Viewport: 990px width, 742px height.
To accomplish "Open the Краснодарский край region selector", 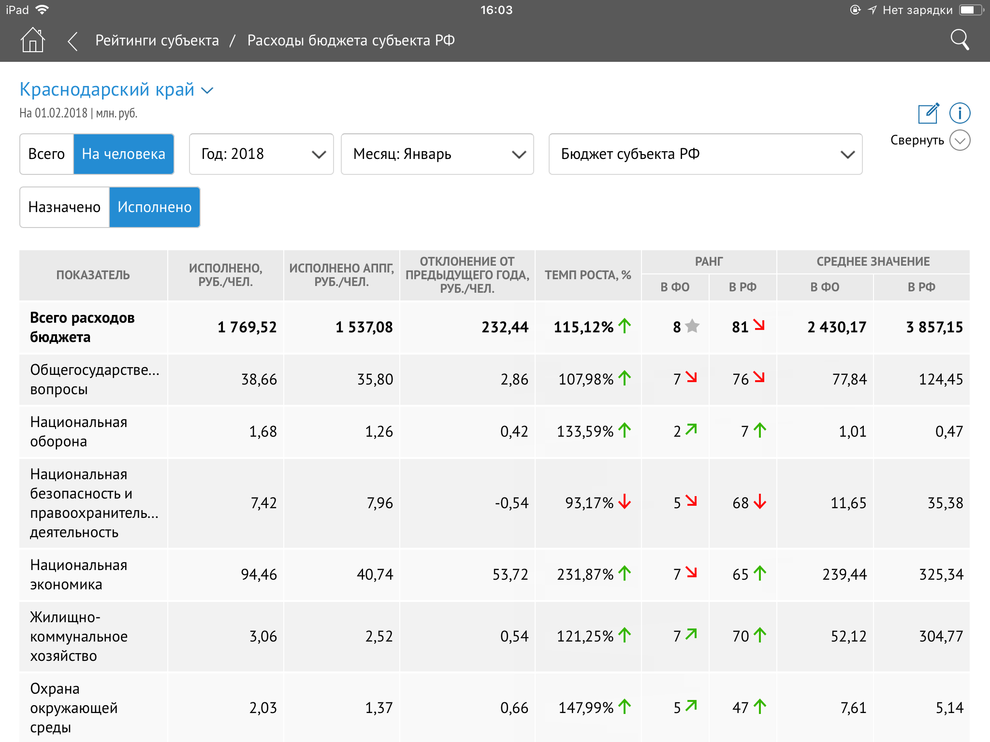I will 116,90.
